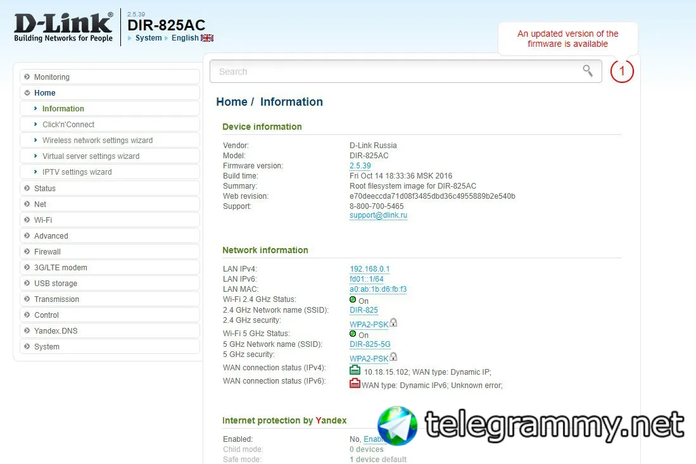Click the 5 GHz WPA2-PSK lock icon
The width and height of the screenshot is (696, 464).
coord(393,356)
